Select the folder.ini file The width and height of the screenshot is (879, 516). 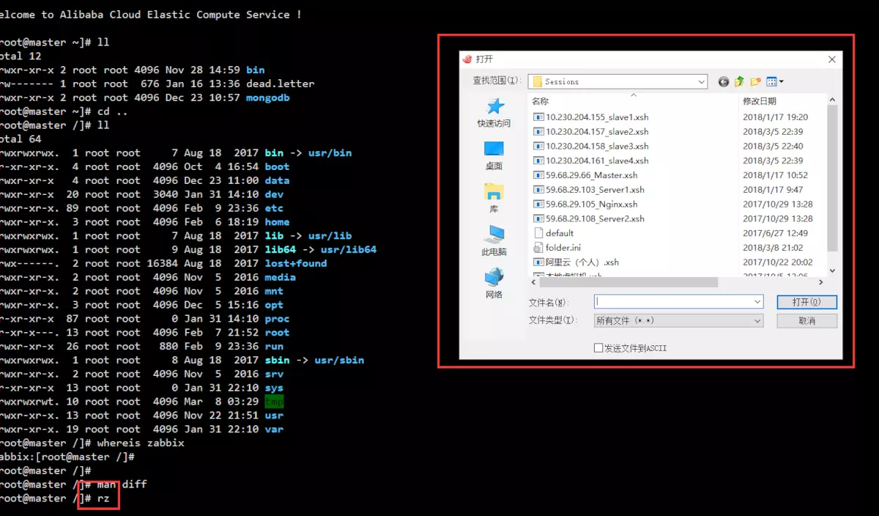[557, 248]
